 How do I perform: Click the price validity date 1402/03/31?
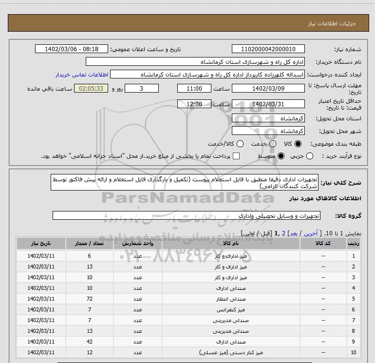(x=268, y=104)
